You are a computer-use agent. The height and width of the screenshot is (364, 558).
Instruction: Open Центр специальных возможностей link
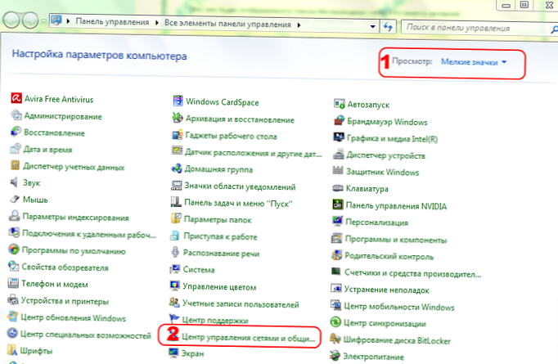(x=86, y=335)
